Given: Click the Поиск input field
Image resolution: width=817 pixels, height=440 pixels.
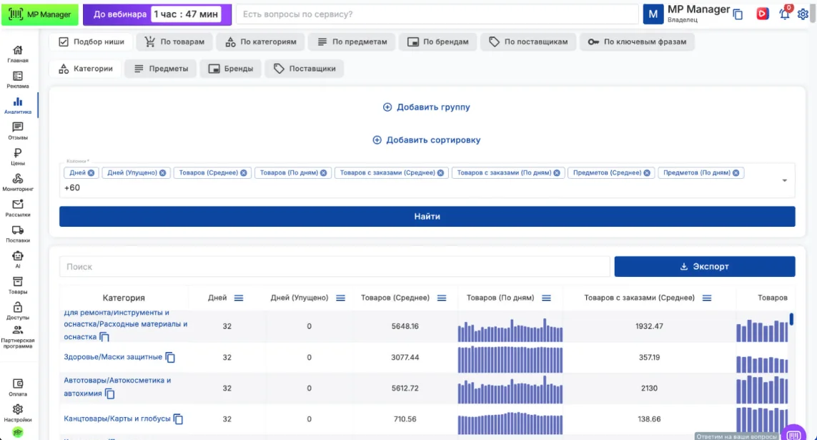Looking at the screenshot, I should coord(335,267).
